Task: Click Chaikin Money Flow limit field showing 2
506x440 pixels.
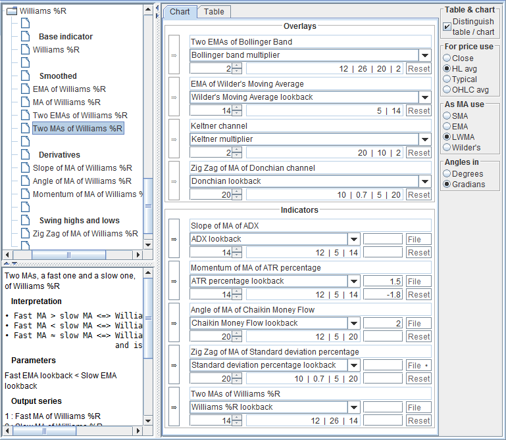Action: (383, 323)
